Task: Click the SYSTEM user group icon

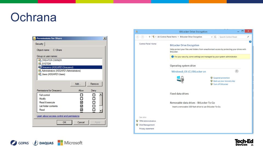Action: (x=39, y=64)
